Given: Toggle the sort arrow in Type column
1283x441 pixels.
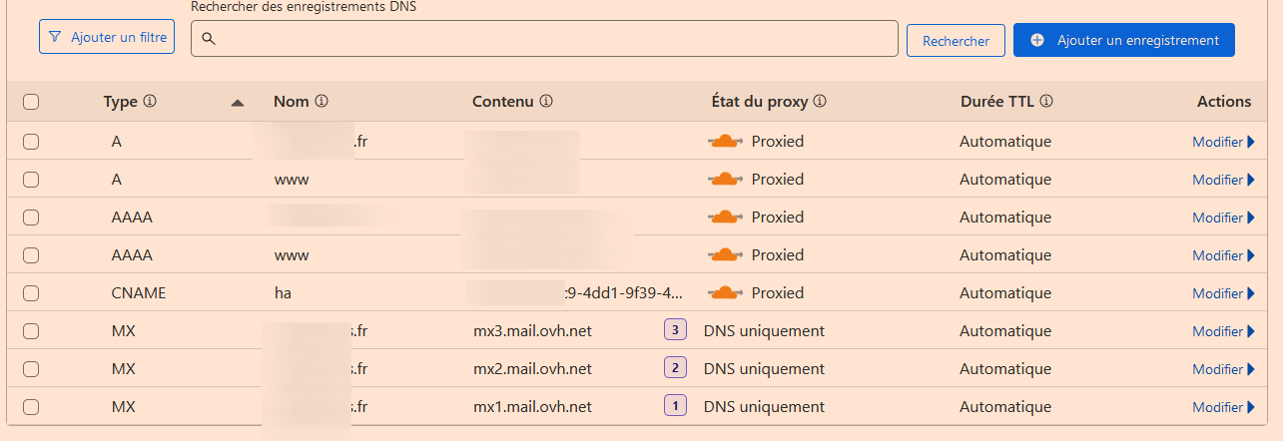Looking at the screenshot, I should [238, 103].
